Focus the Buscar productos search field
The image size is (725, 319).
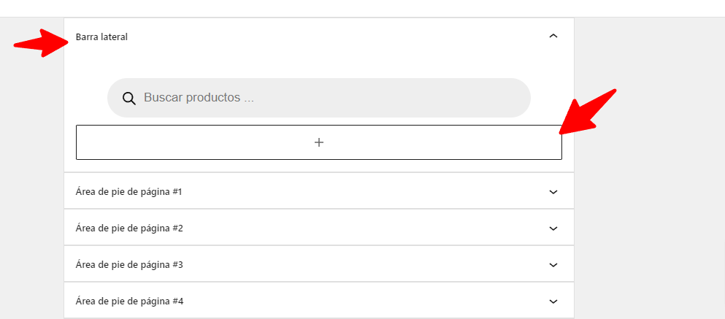tap(333, 98)
